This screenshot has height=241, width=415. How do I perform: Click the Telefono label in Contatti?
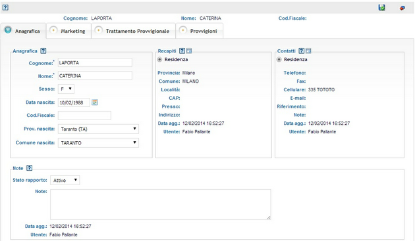click(294, 73)
